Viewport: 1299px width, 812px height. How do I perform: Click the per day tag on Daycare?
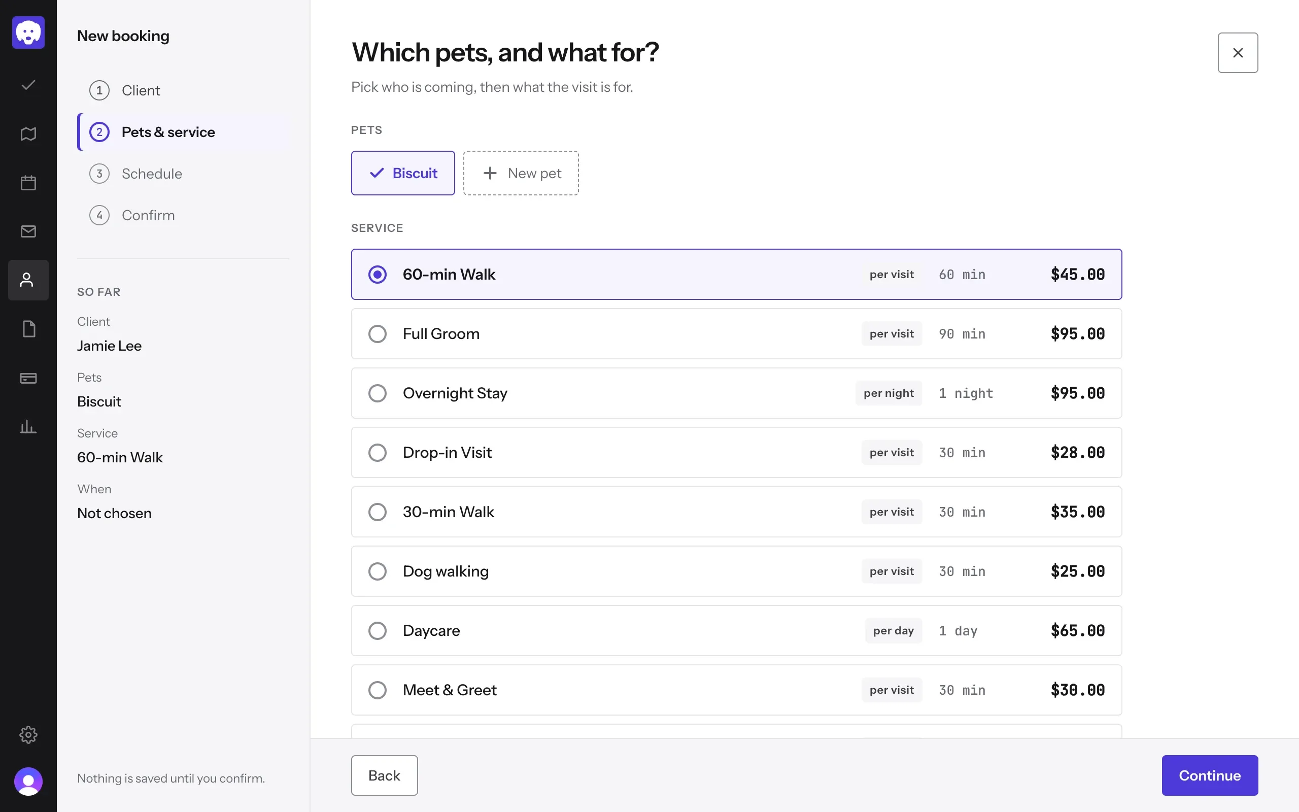893,630
